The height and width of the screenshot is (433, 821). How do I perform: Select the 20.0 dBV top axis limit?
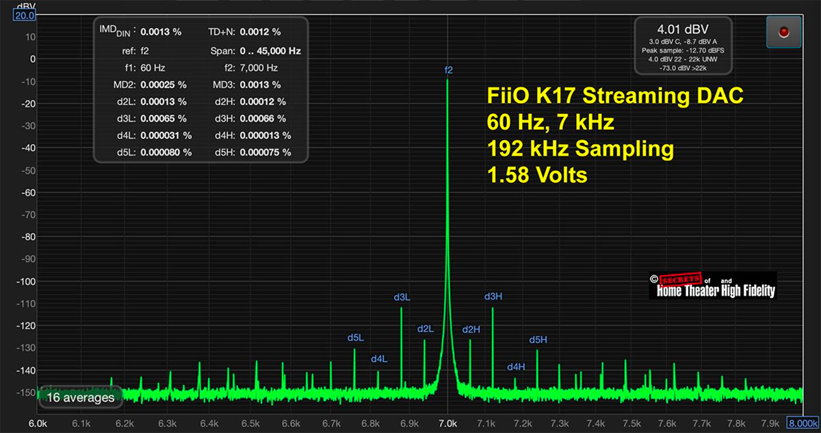click(23, 14)
